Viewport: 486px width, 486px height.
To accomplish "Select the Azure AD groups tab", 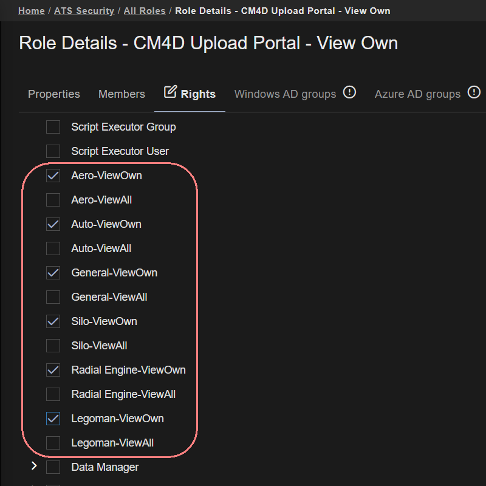I will point(417,94).
